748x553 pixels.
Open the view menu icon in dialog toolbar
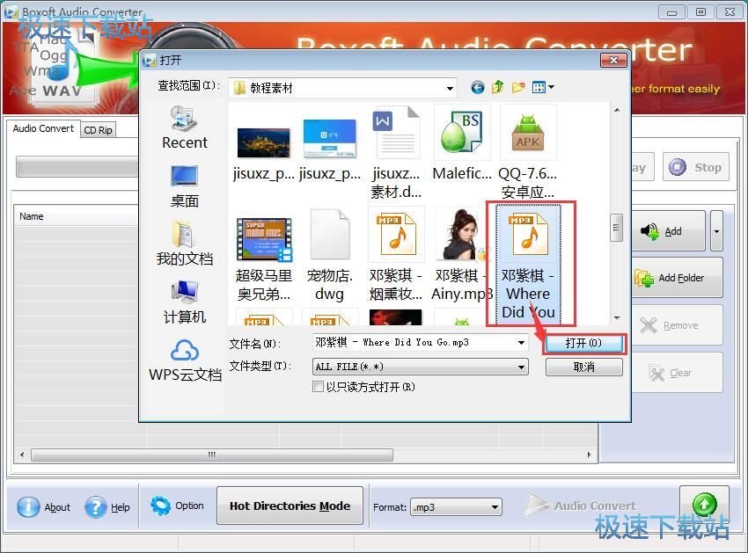pos(543,87)
